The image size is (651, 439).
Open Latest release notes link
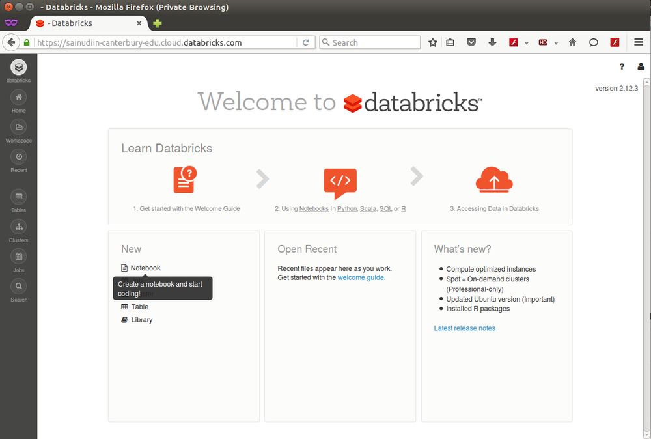click(x=465, y=328)
